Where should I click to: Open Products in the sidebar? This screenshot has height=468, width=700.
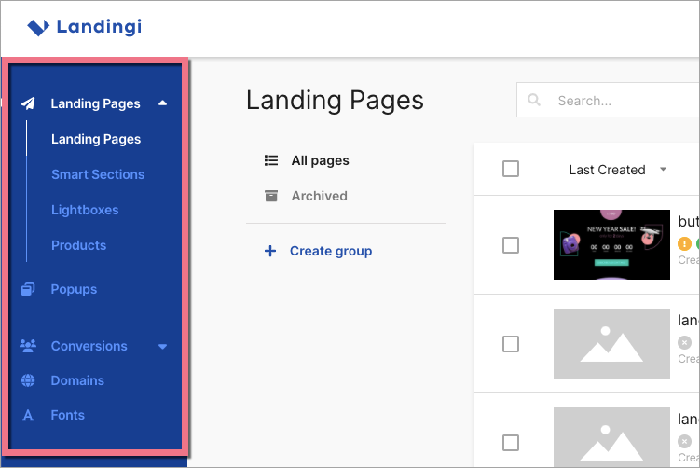point(78,245)
